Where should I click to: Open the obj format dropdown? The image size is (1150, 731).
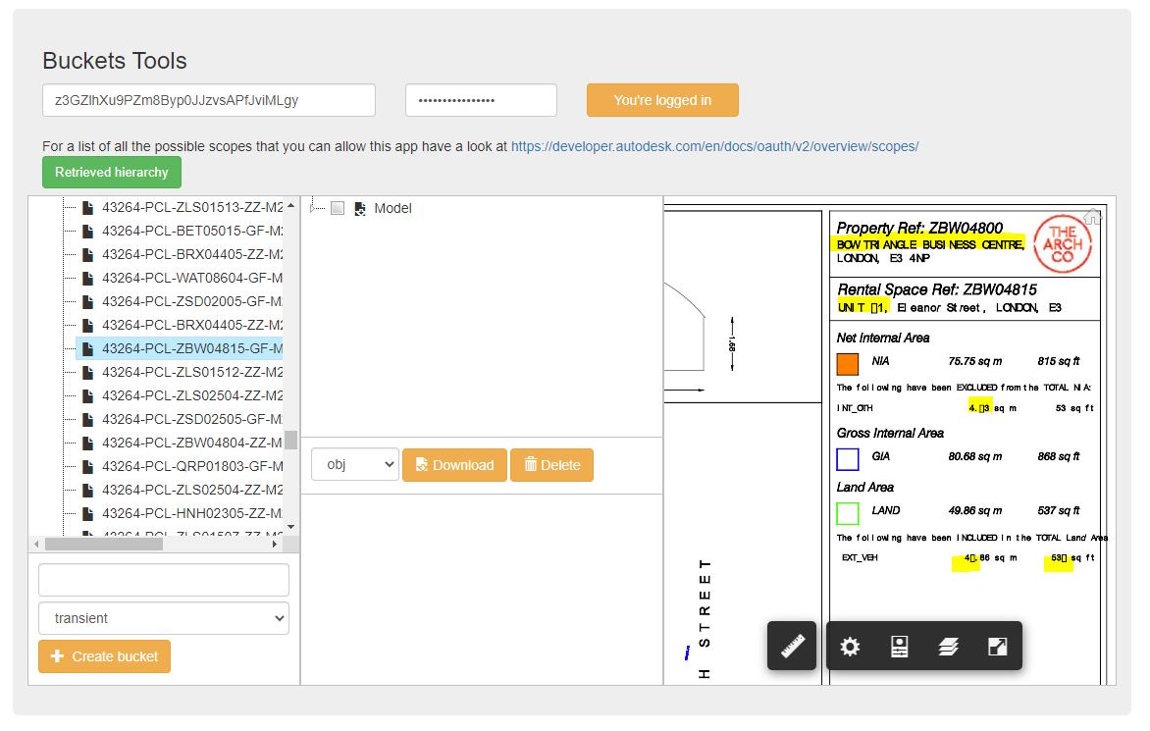coord(355,465)
